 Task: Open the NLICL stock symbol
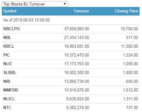click(9, 99)
